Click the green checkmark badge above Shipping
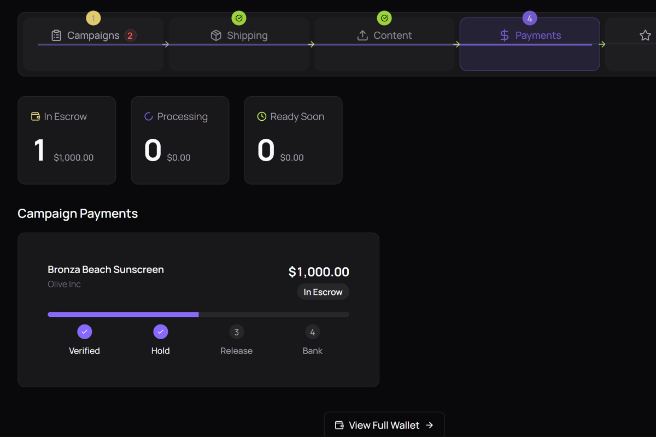 [239, 17]
